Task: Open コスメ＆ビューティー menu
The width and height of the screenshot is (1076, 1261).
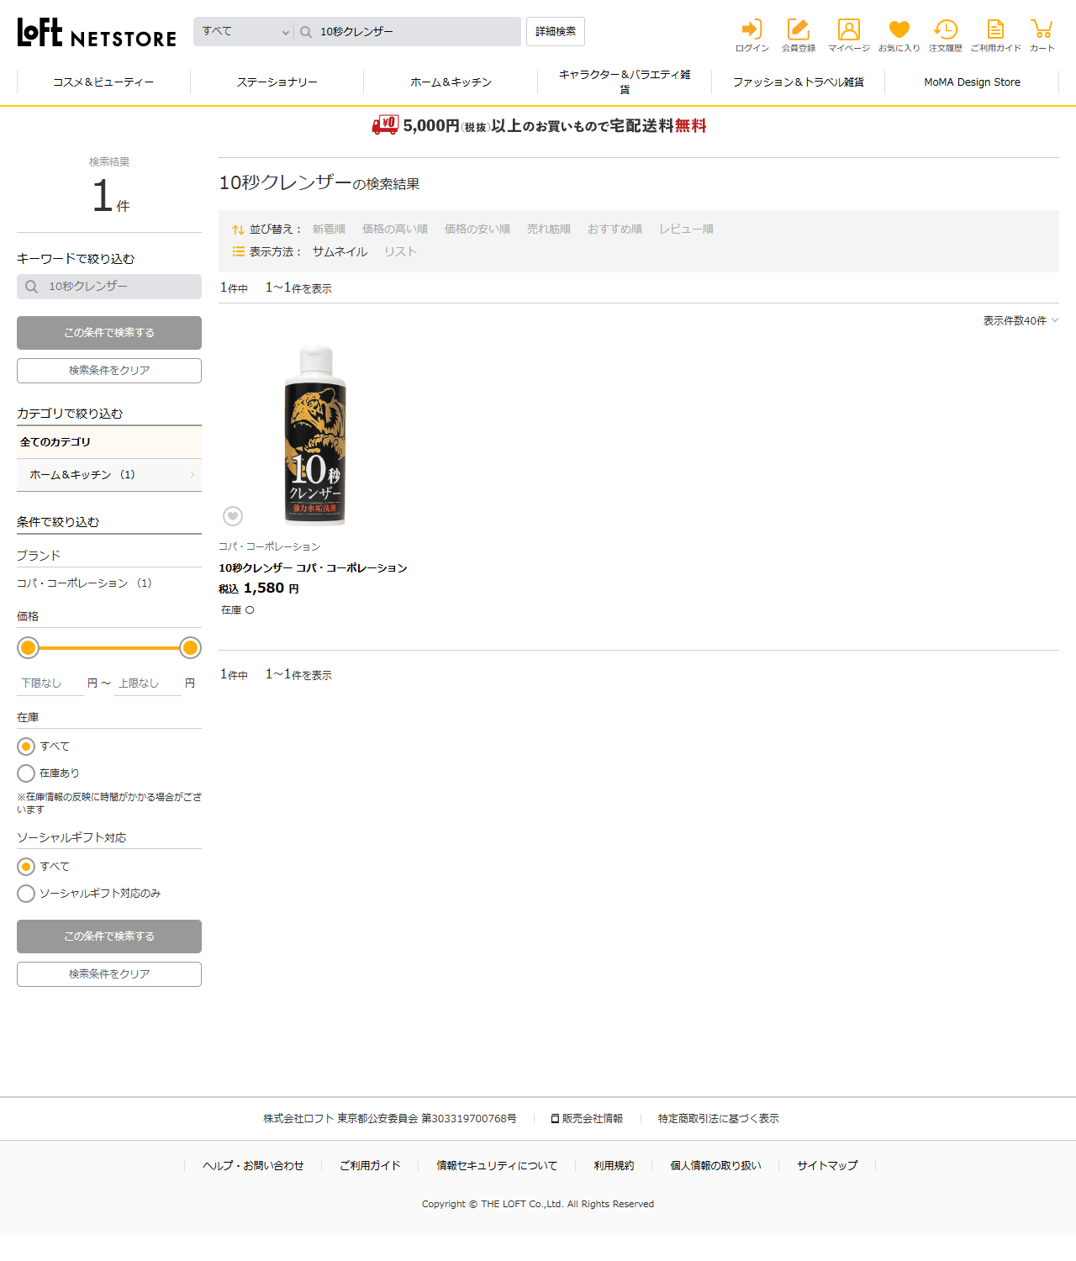Action: click(103, 82)
